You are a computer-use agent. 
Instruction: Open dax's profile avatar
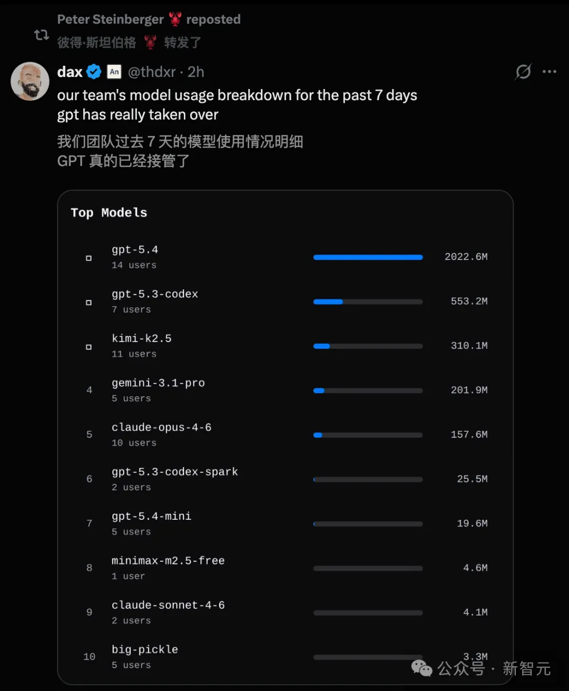click(30, 81)
